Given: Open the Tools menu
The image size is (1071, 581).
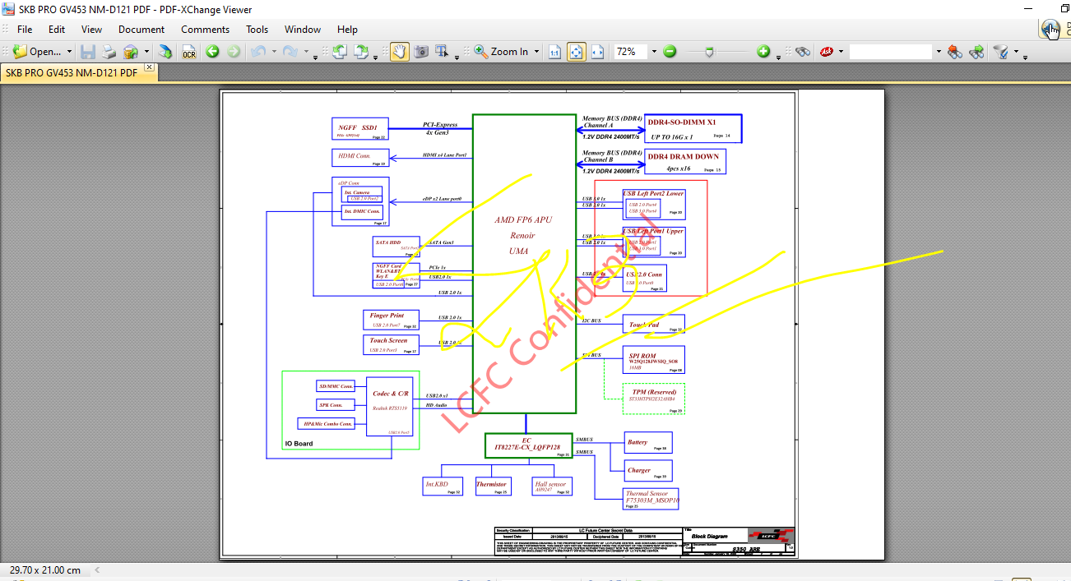Looking at the screenshot, I should pos(257,29).
